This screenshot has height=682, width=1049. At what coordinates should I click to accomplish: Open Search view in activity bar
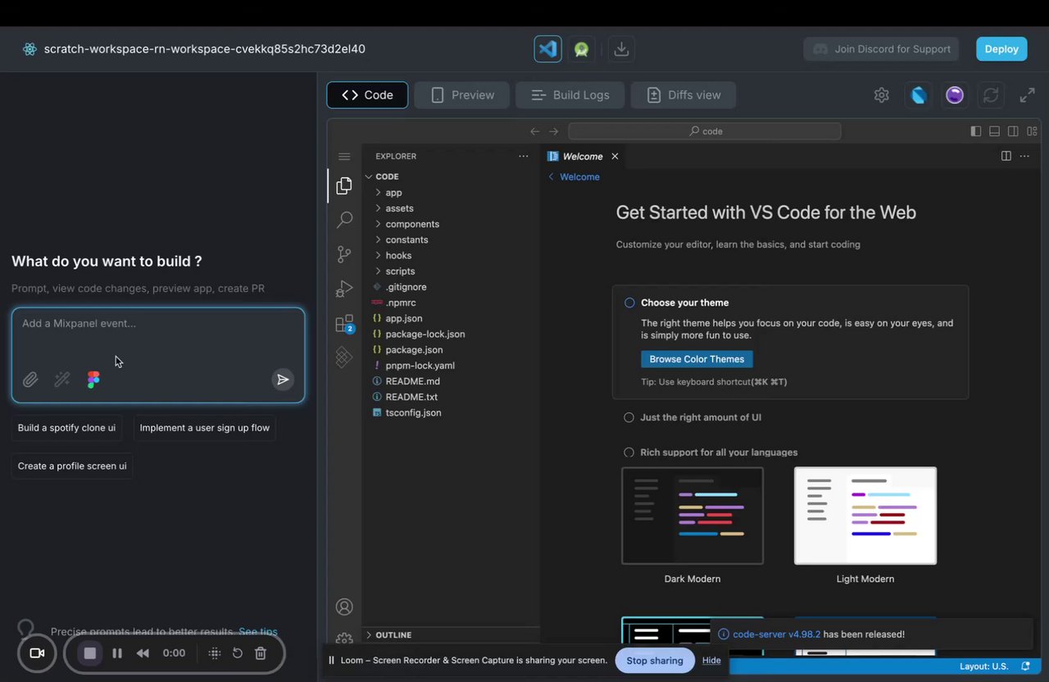pyautogui.click(x=344, y=220)
